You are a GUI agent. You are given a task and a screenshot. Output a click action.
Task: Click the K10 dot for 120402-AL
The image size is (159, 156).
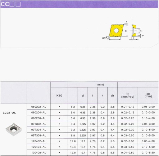[x=59, y=141]
